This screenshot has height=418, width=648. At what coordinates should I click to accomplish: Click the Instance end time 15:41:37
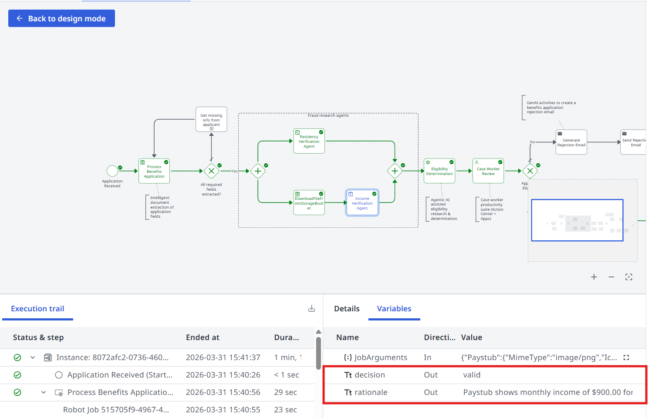(x=223, y=357)
